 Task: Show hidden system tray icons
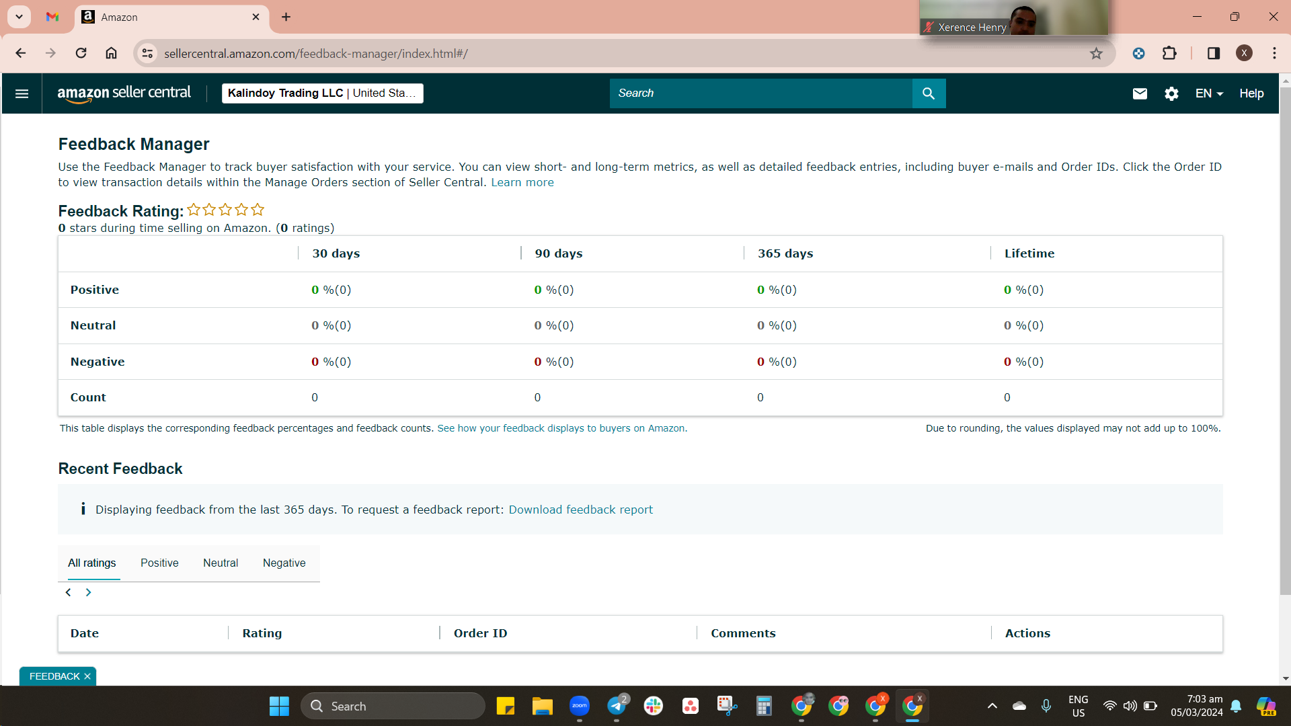click(992, 706)
